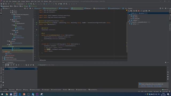Open the VCS menu
The height and width of the screenshot is (96, 171).
pos(42,1)
